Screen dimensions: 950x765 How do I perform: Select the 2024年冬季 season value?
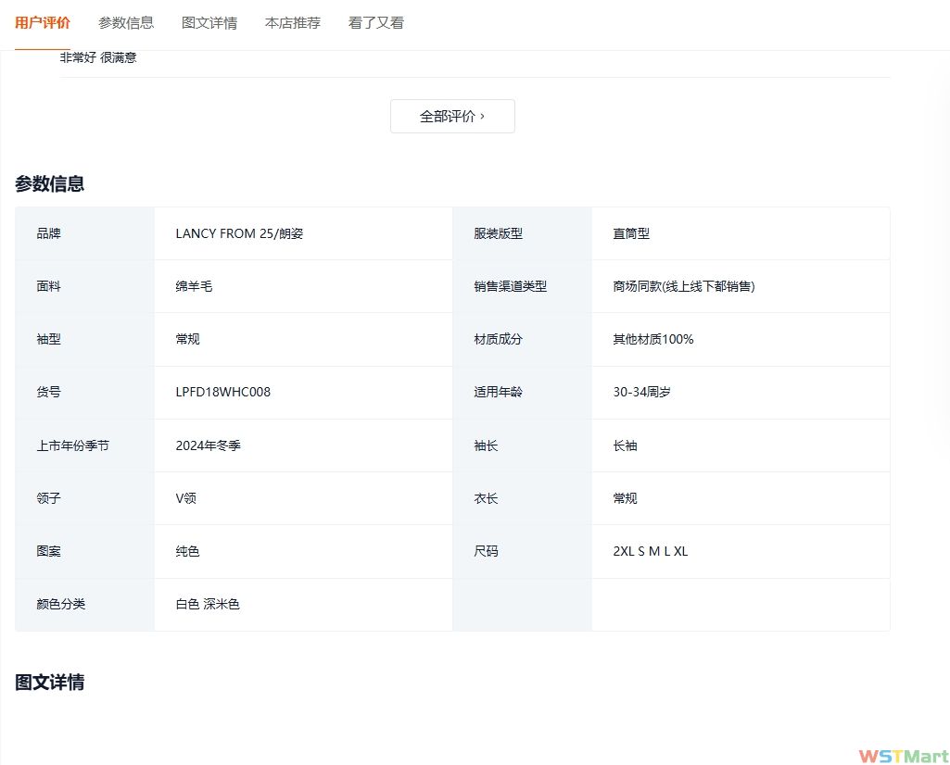point(209,445)
